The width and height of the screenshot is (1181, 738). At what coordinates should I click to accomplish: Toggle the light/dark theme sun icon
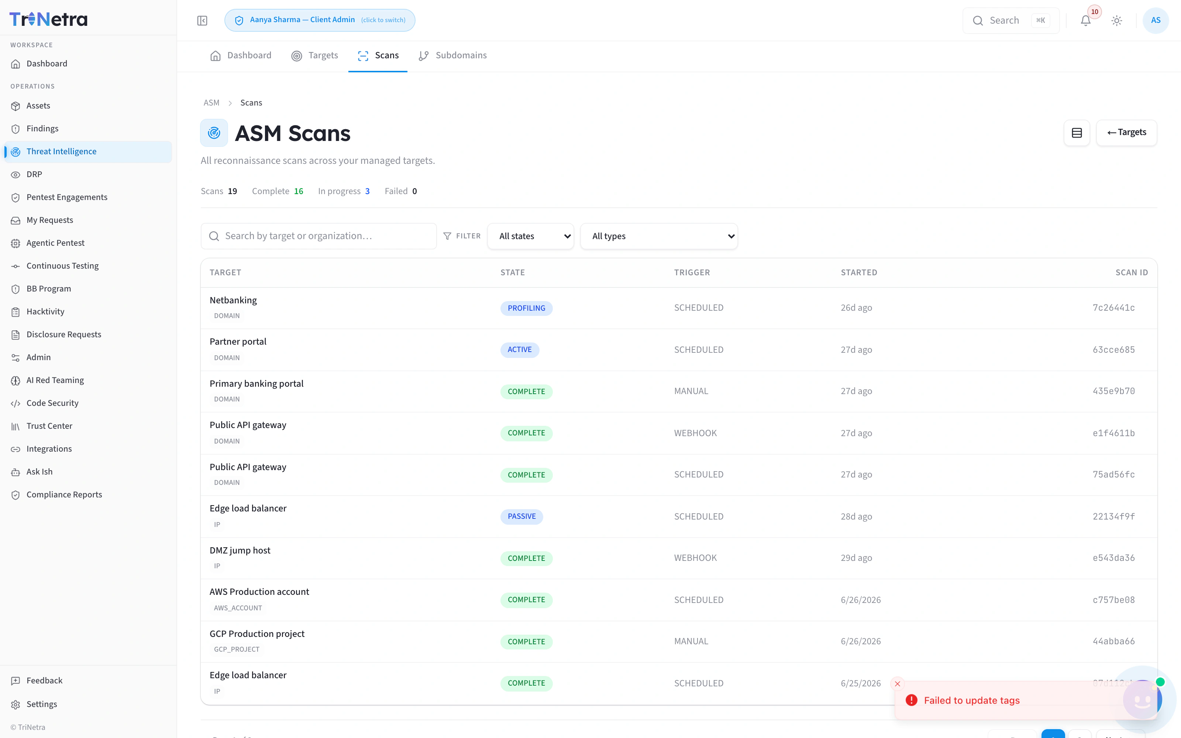point(1116,21)
